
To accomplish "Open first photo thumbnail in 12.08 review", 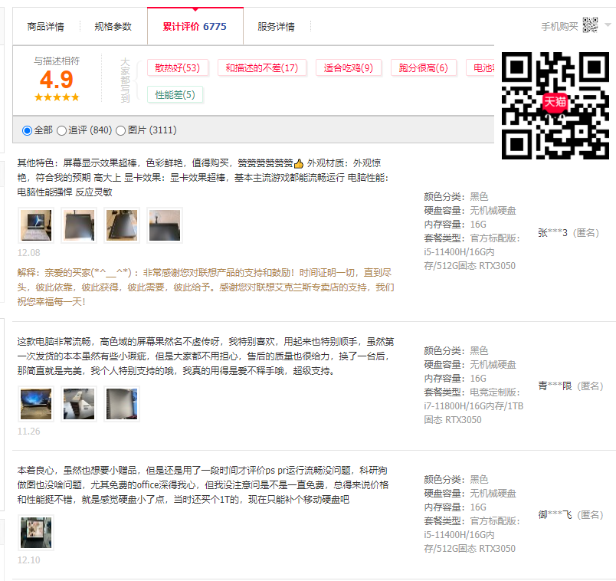I will [x=36, y=225].
